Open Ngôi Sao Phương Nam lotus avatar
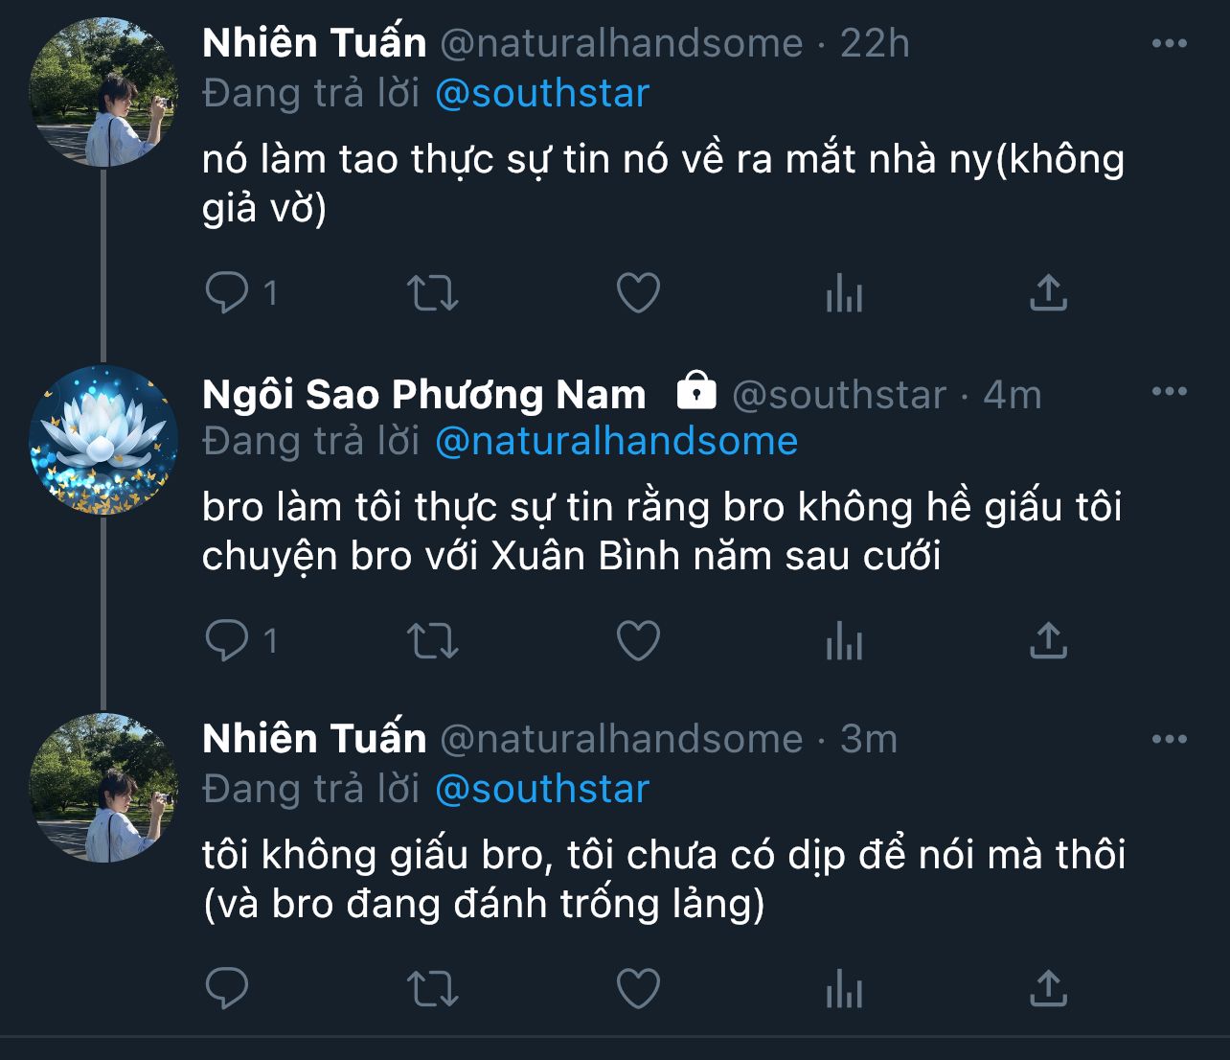The image size is (1230, 1060). (103, 440)
